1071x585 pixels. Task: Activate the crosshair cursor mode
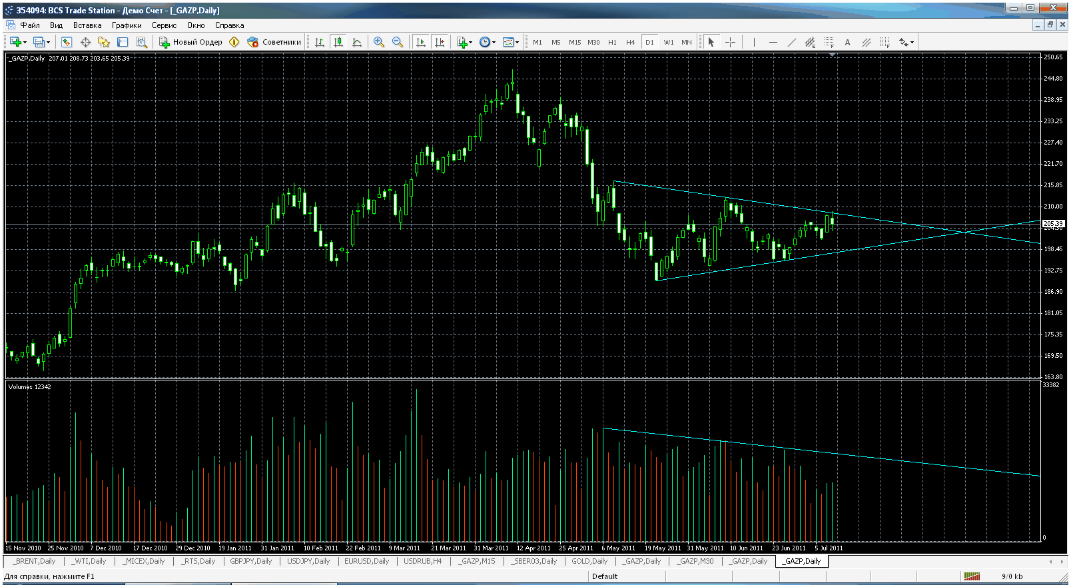coord(730,42)
